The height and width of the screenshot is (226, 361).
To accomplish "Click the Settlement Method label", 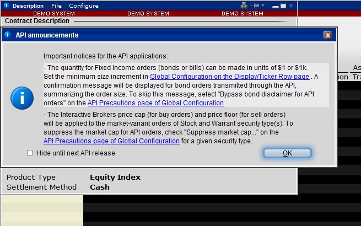I will point(41,187).
